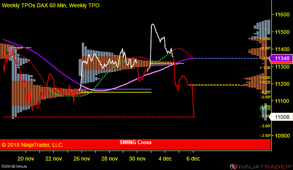The height and width of the screenshot is (170, 293).
Task: Click the "SWING Cross" indicator label
Action: tap(135, 142)
